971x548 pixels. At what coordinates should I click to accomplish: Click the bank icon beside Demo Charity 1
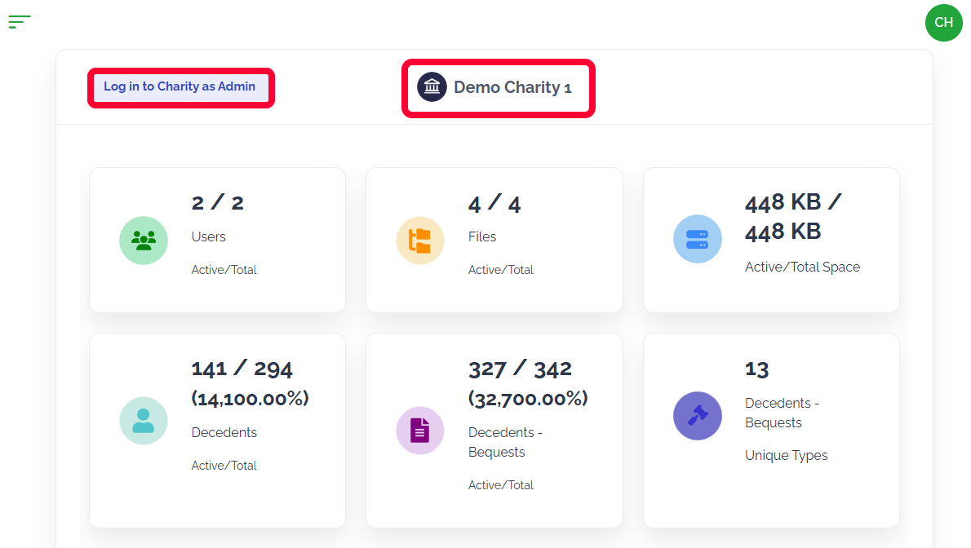tap(432, 87)
